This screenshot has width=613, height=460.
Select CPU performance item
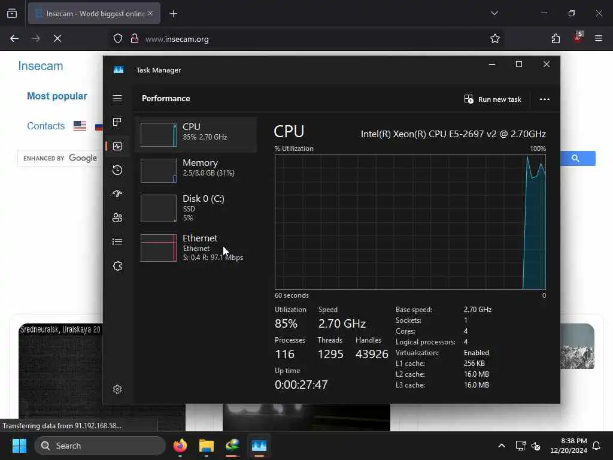196,135
